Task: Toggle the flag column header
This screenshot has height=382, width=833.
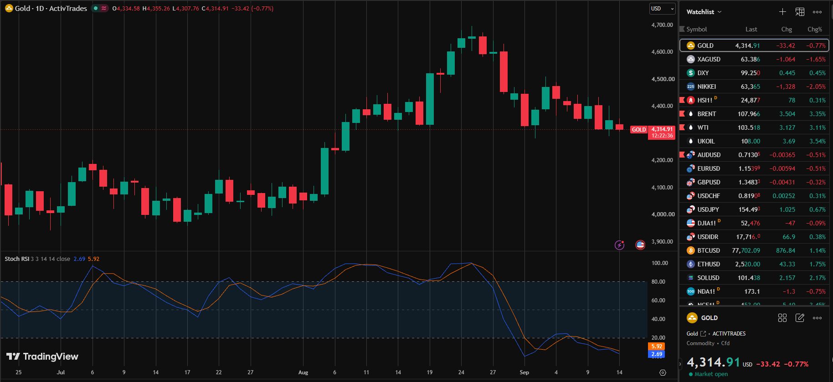Action: pos(682,29)
